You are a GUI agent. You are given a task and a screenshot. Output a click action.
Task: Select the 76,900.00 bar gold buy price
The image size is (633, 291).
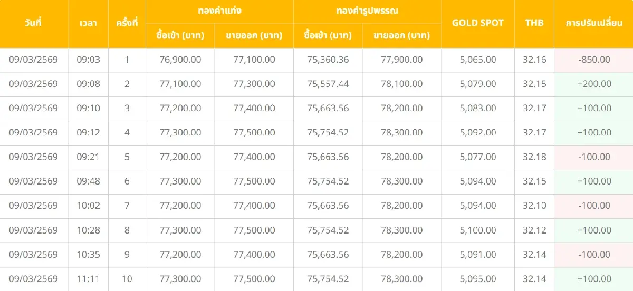pyautogui.click(x=180, y=60)
